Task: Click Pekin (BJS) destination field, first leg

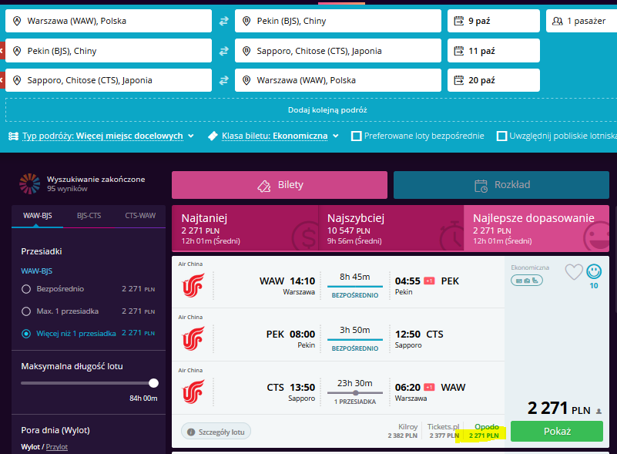Action: (x=338, y=21)
